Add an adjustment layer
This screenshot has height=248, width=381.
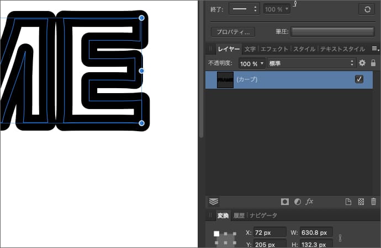297,202
